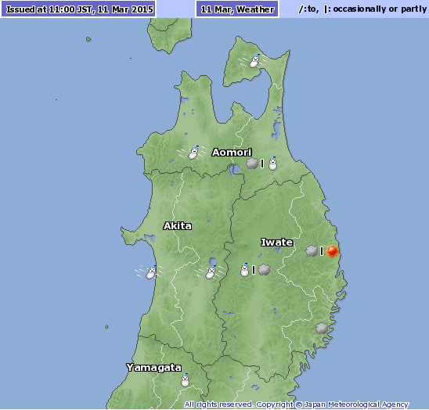Click the snowstorm icon off Akita's coast
The width and height of the screenshot is (429, 410).
[x=150, y=272]
